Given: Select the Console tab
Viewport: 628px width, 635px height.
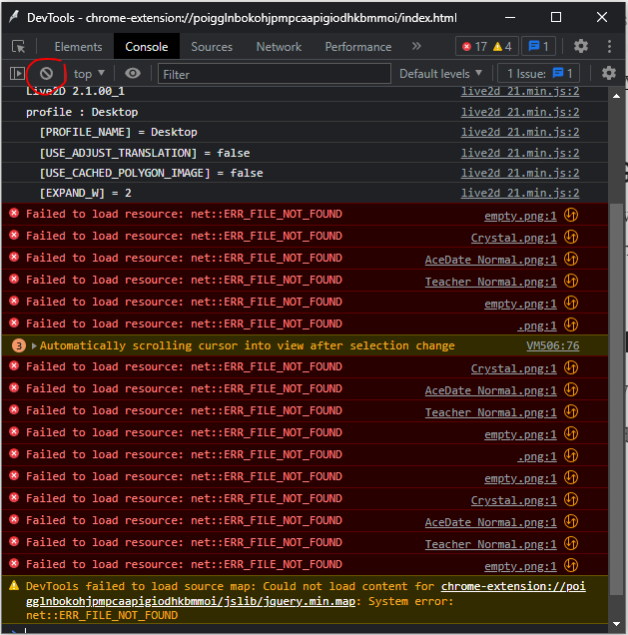Looking at the screenshot, I should pyautogui.click(x=147, y=47).
